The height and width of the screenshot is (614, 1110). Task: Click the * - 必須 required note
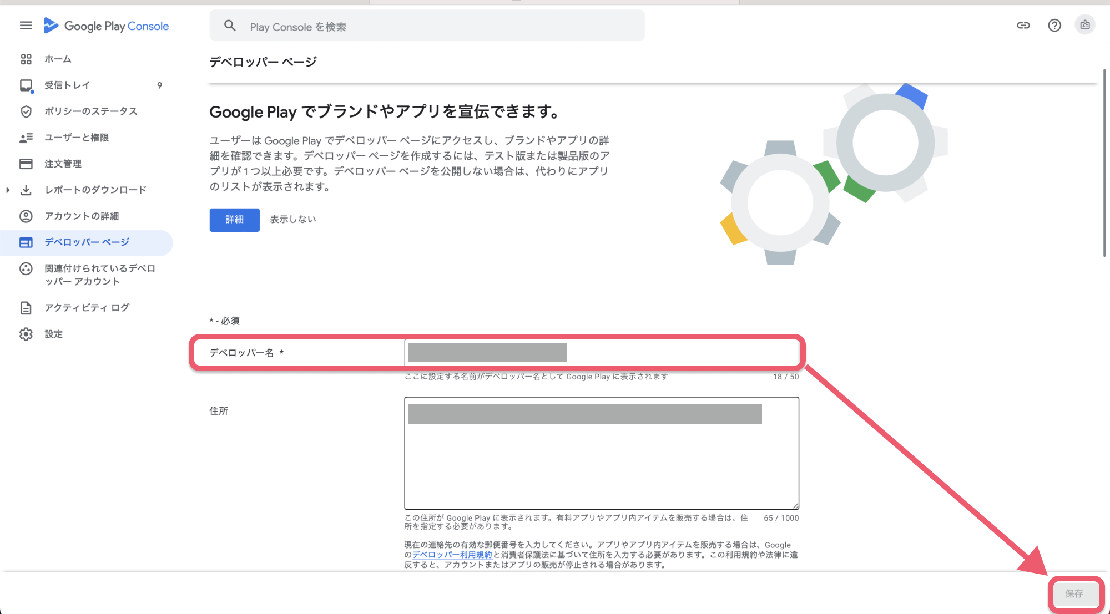[x=224, y=321]
